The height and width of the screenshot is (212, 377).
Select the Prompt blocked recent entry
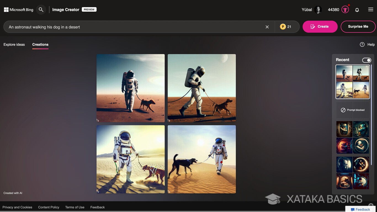click(x=353, y=110)
